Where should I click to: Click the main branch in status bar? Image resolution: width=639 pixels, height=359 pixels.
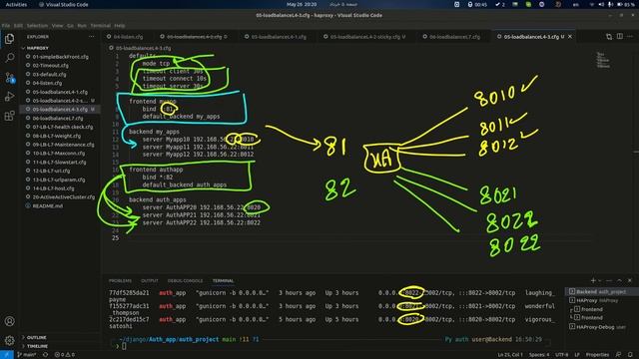pyautogui.click(x=27, y=355)
